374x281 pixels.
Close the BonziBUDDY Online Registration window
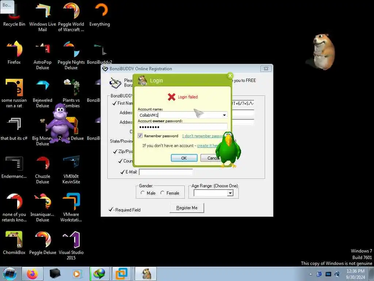(x=266, y=68)
